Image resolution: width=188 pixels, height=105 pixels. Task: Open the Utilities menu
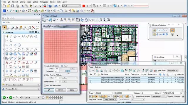pos(35,2)
